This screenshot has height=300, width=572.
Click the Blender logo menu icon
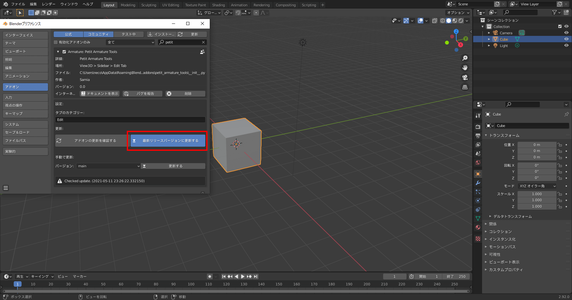point(5,4)
